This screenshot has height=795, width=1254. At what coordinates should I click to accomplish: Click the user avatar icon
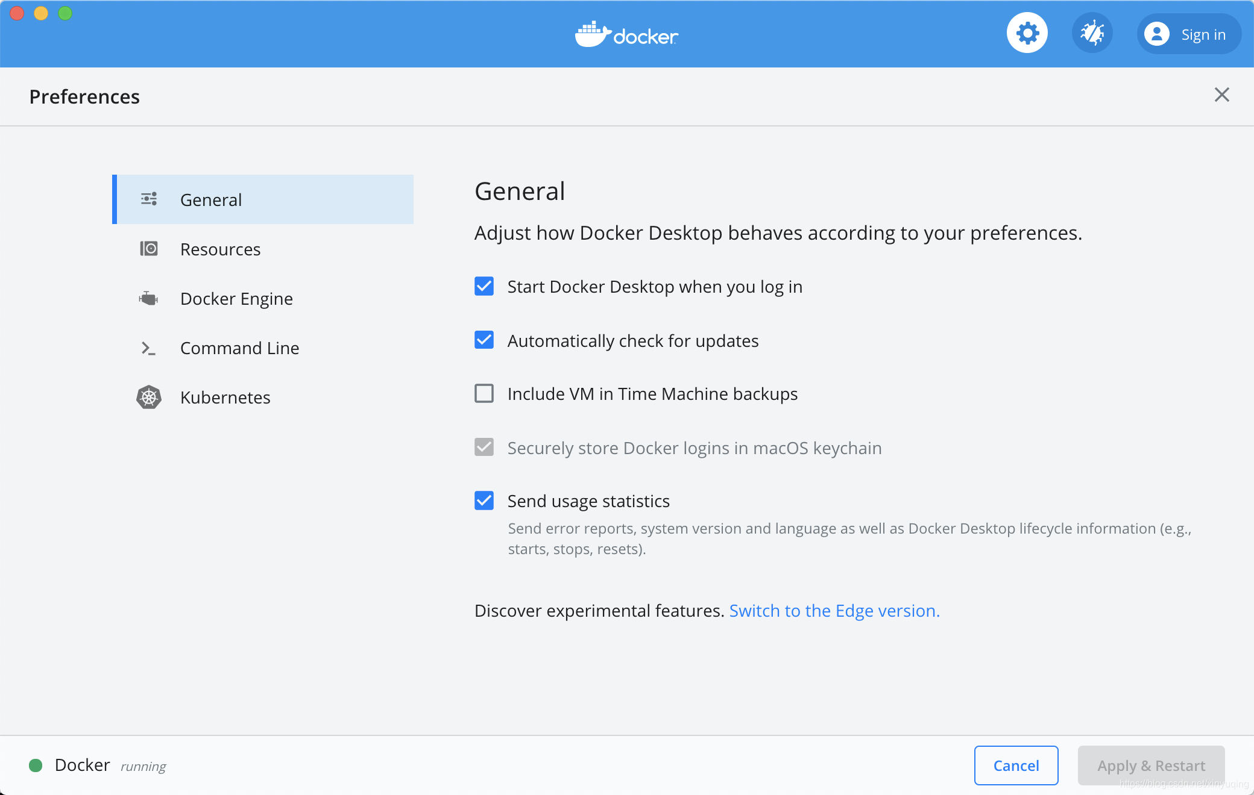(x=1156, y=34)
